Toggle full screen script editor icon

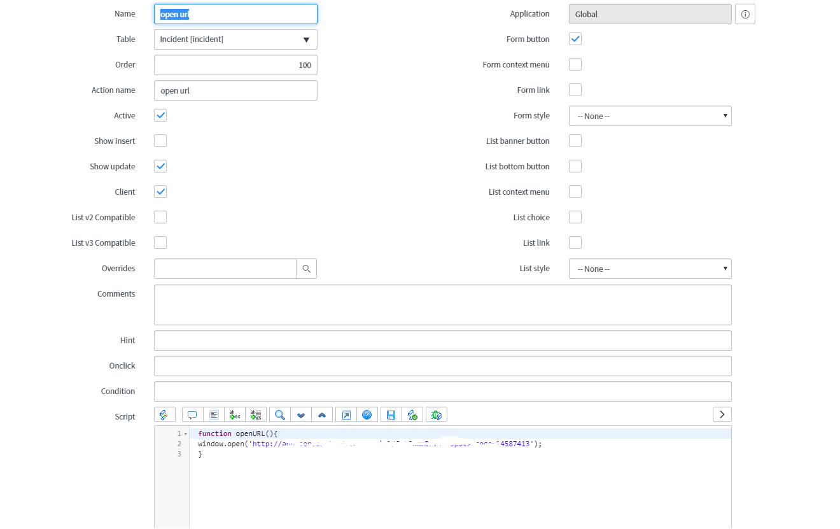(x=346, y=415)
